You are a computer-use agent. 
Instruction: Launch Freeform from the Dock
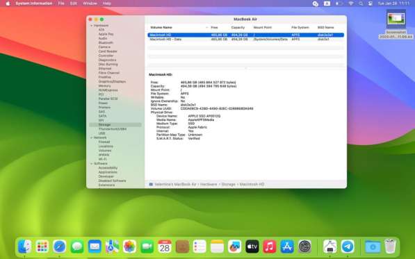coord(234,247)
